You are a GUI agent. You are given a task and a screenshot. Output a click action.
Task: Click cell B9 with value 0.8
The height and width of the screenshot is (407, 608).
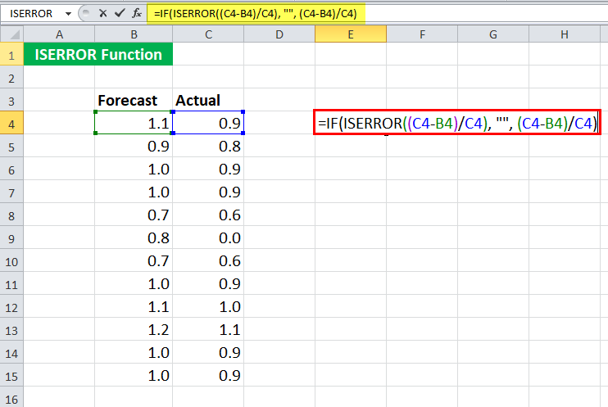click(134, 237)
